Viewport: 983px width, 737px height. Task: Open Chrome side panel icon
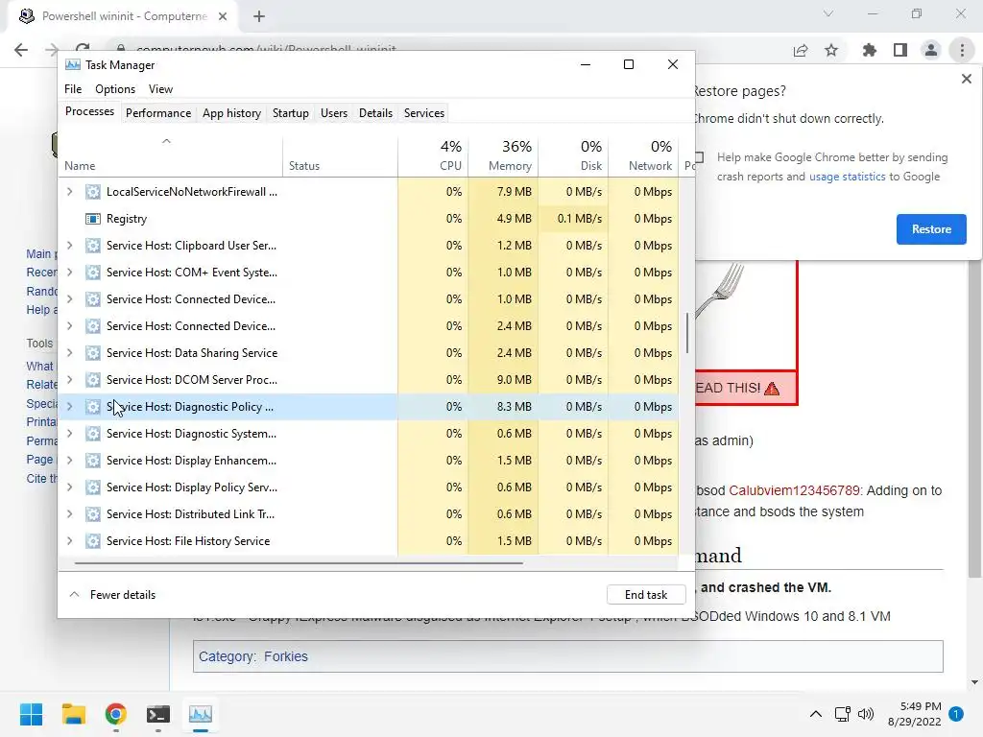900,50
